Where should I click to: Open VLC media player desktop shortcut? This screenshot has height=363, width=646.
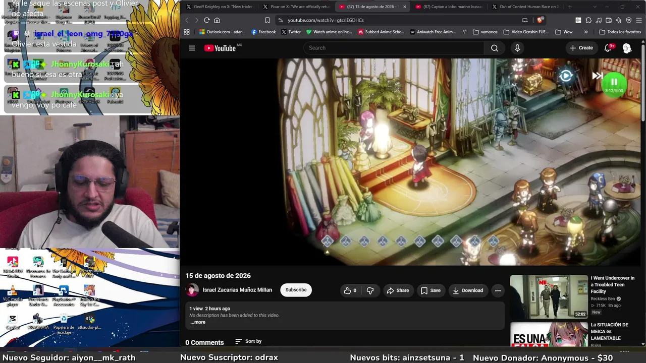13,296
